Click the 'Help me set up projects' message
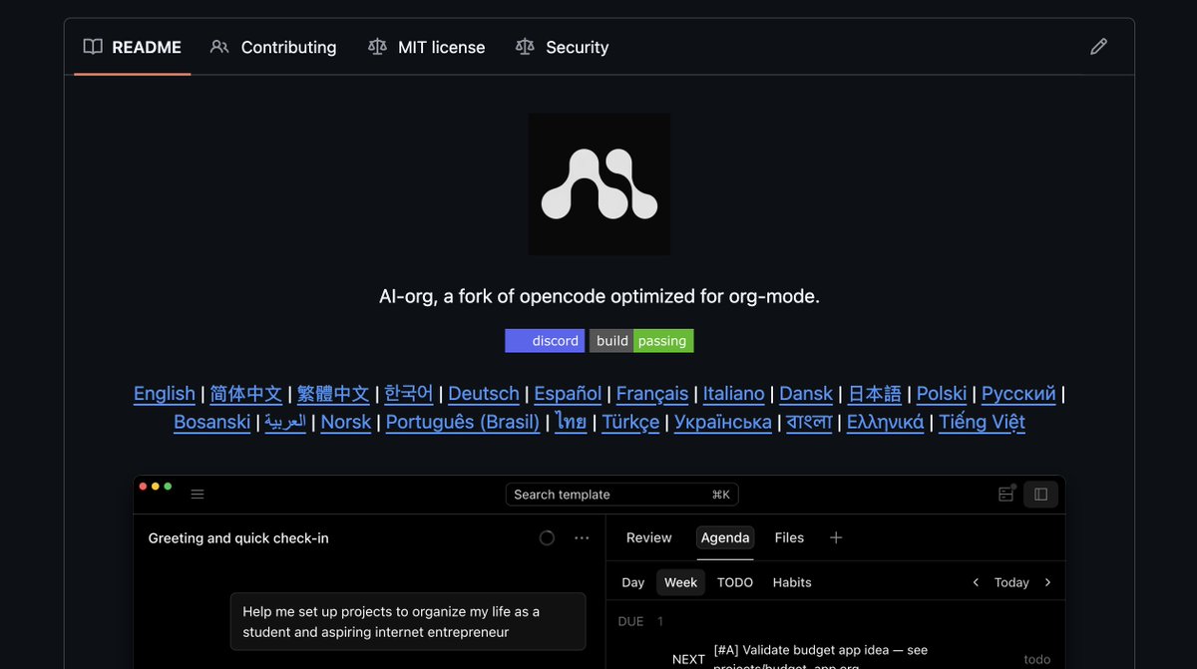Image resolution: width=1197 pixels, height=669 pixels. pos(408,622)
